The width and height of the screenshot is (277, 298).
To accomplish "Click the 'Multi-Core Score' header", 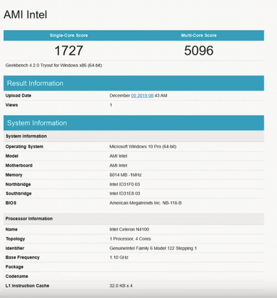I will coord(199,35).
